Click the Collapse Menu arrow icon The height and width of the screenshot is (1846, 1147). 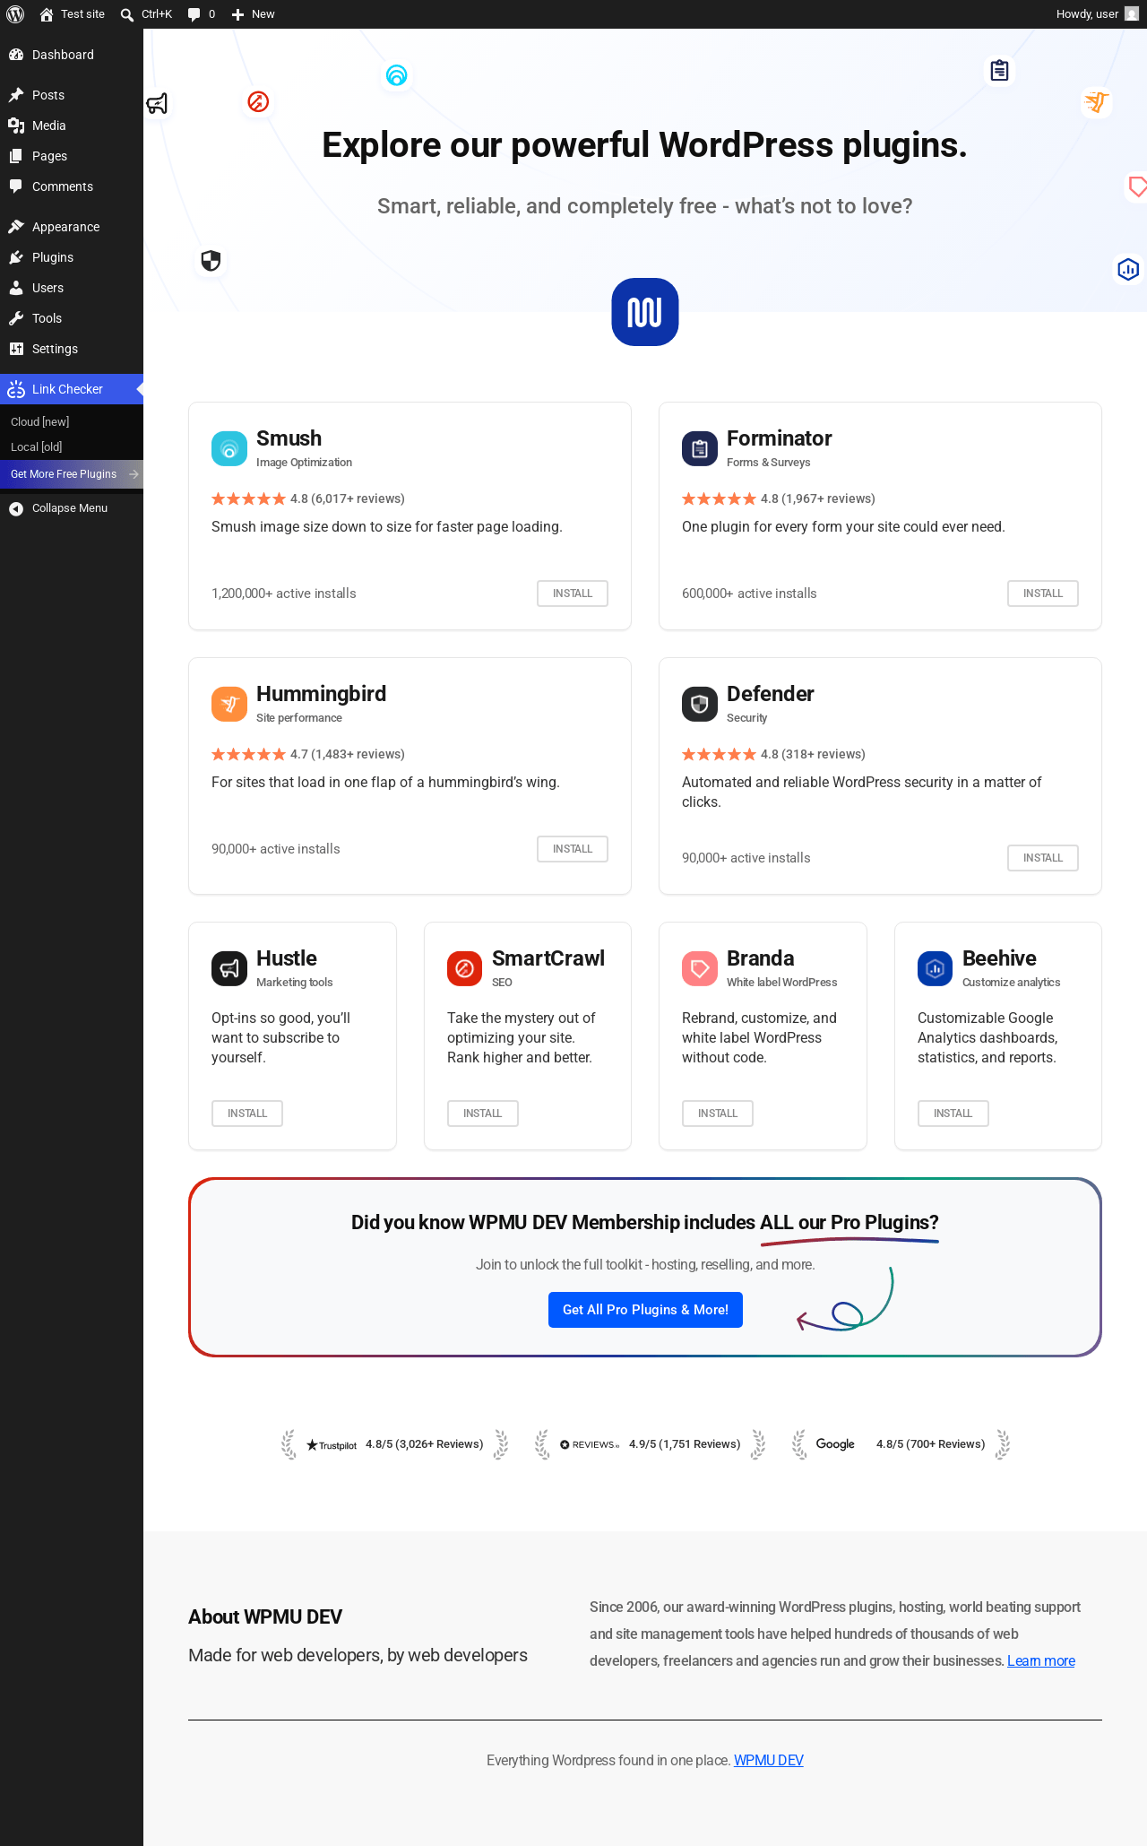[x=16, y=508]
